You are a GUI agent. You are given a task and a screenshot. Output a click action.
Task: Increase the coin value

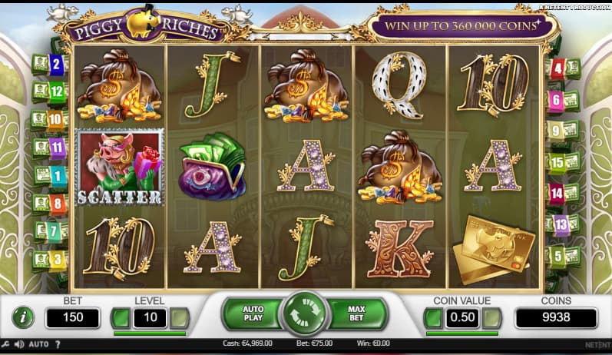(x=491, y=318)
